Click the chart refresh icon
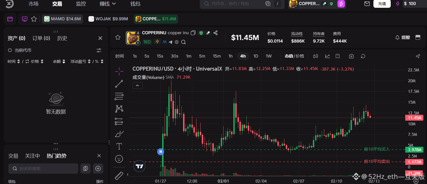 [x=363, y=56]
